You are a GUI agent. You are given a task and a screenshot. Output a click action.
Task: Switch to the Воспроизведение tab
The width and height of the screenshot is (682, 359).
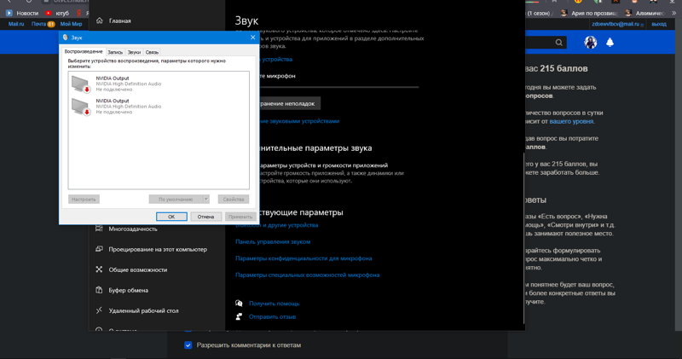coord(84,51)
